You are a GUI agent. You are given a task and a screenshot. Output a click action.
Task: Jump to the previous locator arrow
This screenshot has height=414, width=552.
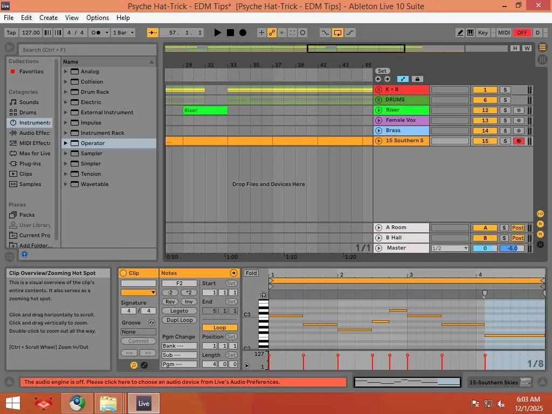[x=378, y=79]
